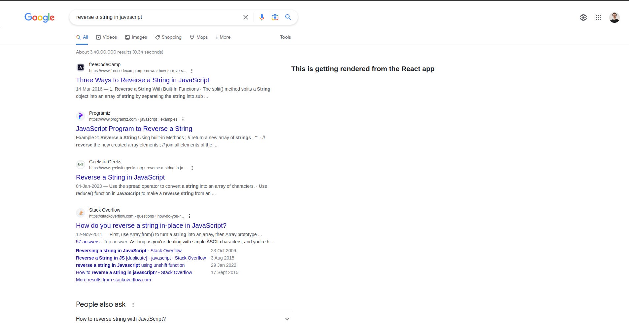Open Search by image camera icon

(x=275, y=17)
